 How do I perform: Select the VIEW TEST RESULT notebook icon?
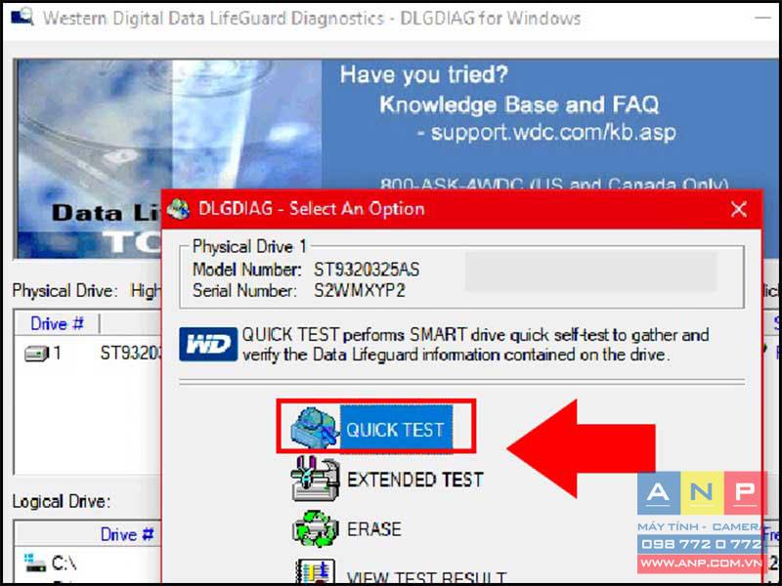point(315,572)
